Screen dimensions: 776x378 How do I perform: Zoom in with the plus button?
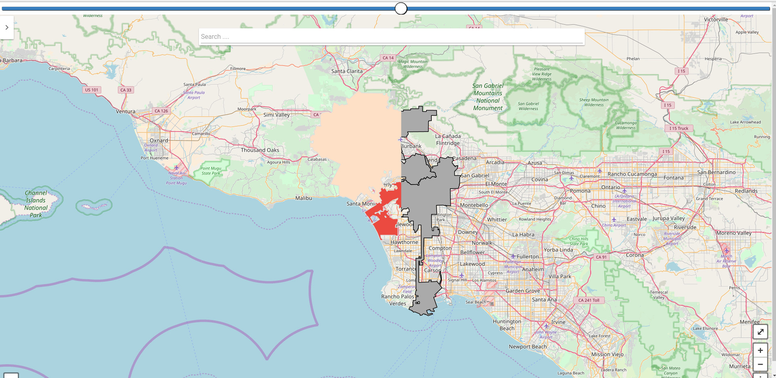click(x=760, y=350)
